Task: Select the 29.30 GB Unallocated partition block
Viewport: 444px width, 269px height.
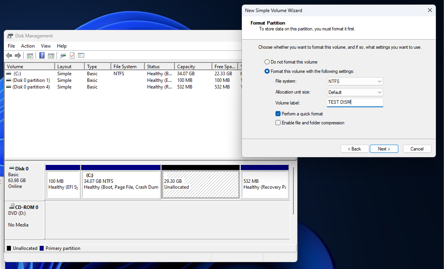Action: tap(201, 182)
